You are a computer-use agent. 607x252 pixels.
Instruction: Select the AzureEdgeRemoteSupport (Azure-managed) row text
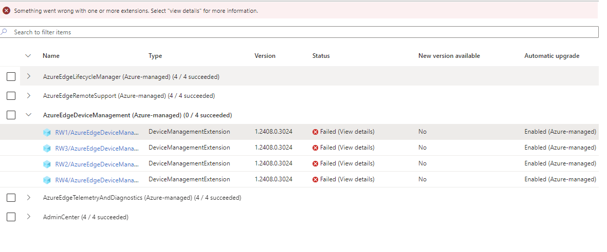click(129, 96)
